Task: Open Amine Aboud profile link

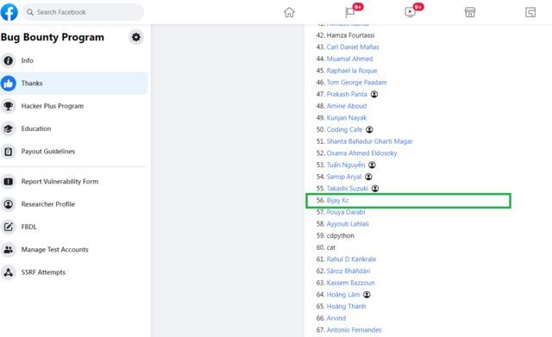Action: [347, 106]
